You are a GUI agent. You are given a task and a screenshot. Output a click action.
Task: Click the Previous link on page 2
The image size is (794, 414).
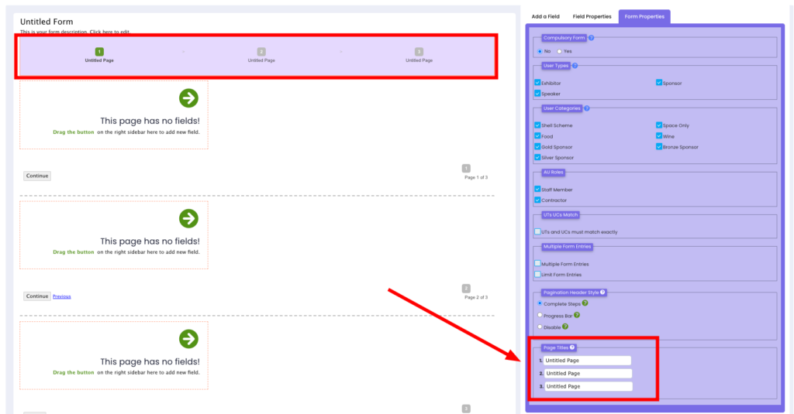(61, 296)
